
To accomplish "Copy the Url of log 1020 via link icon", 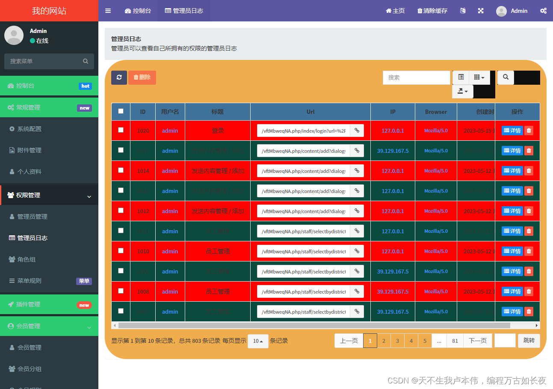I will pos(357,130).
